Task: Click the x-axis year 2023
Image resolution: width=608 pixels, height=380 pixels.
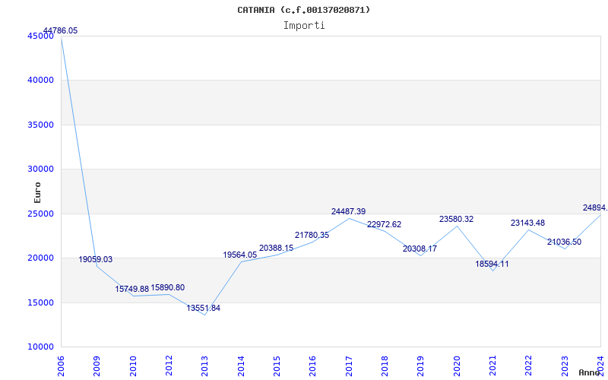Action: pyautogui.click(x=565, y=366)
